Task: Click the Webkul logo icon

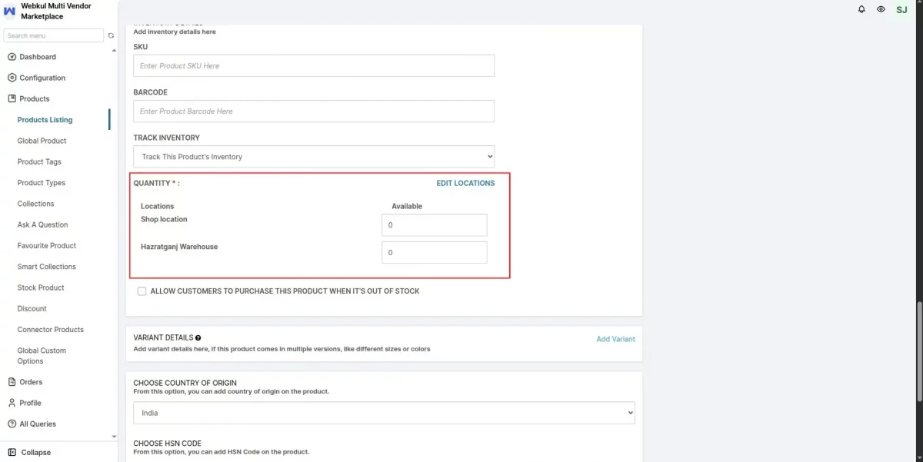Action: pyautogui.click(x=10, y=11)
